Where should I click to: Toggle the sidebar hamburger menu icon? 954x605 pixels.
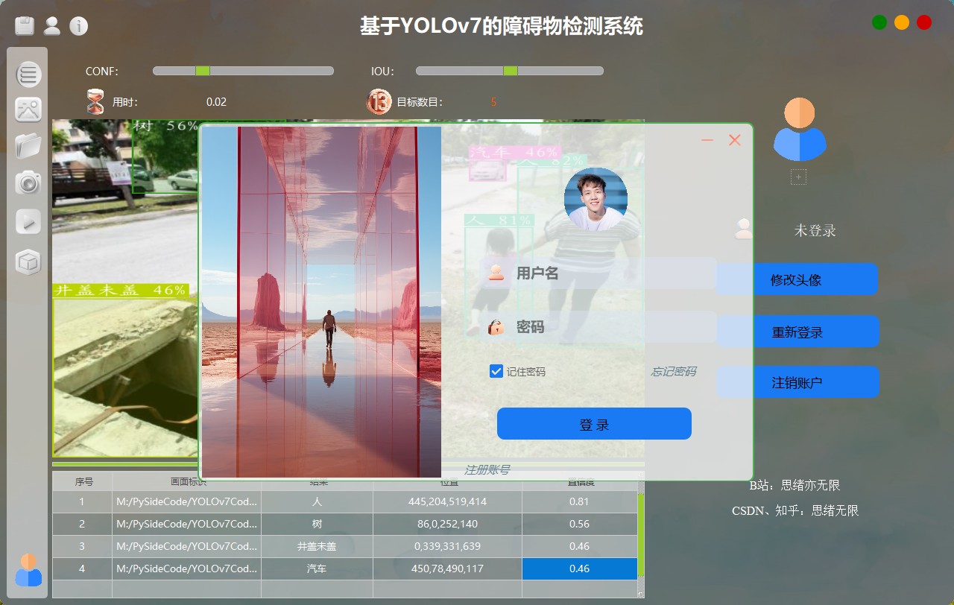(x=28, y=74)
